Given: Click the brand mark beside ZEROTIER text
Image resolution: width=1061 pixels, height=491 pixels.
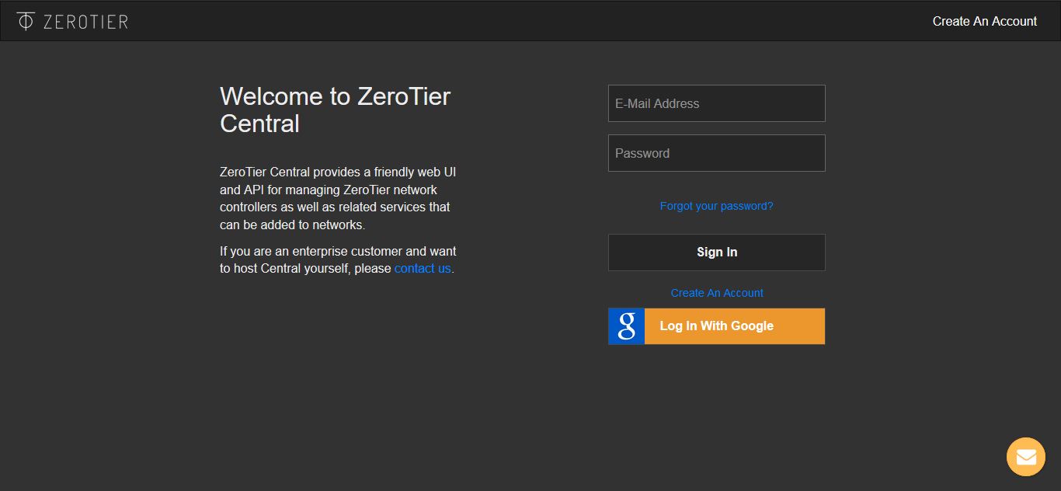Looking at the screenshot, I should click(x=27, y=20).
